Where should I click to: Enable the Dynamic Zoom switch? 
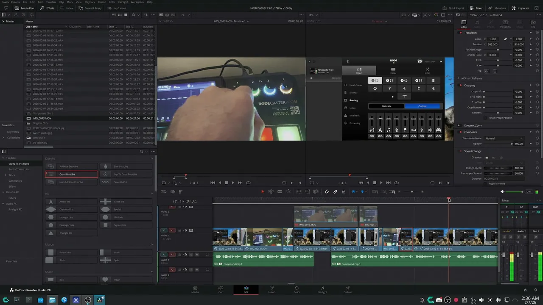pos(459,125)
